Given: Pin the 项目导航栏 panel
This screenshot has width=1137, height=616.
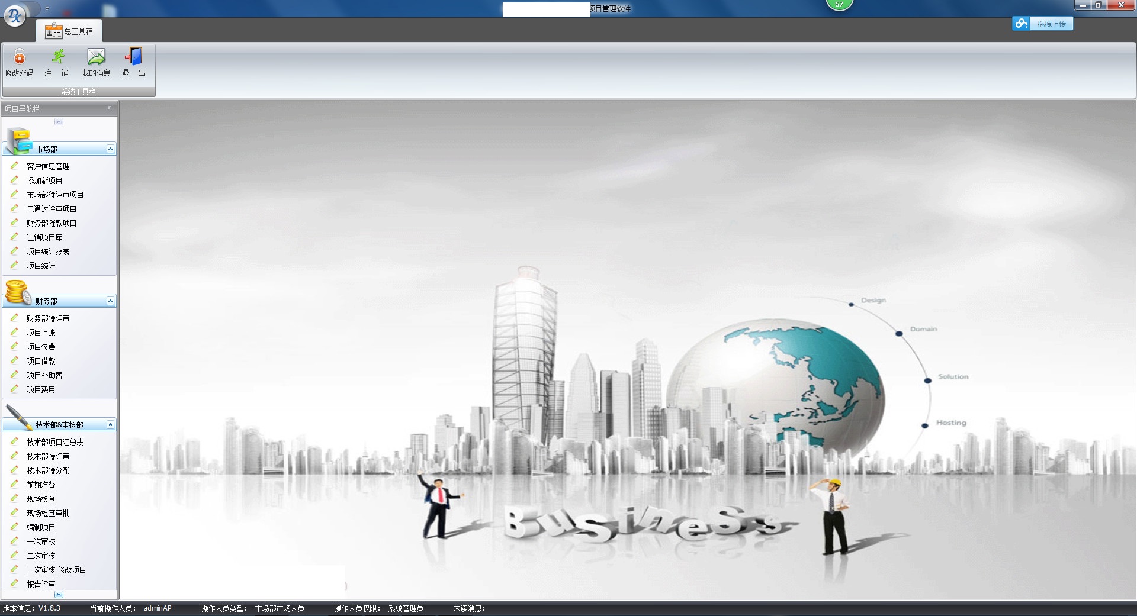Looking at the screenshot, I should pos(110,109).
